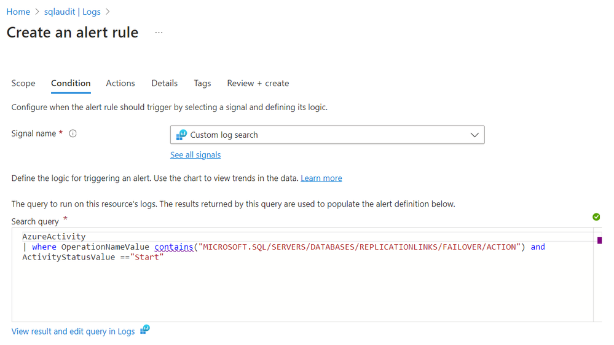Click the green query validation checkmark

pyautogui.click(x=596, y=217)
